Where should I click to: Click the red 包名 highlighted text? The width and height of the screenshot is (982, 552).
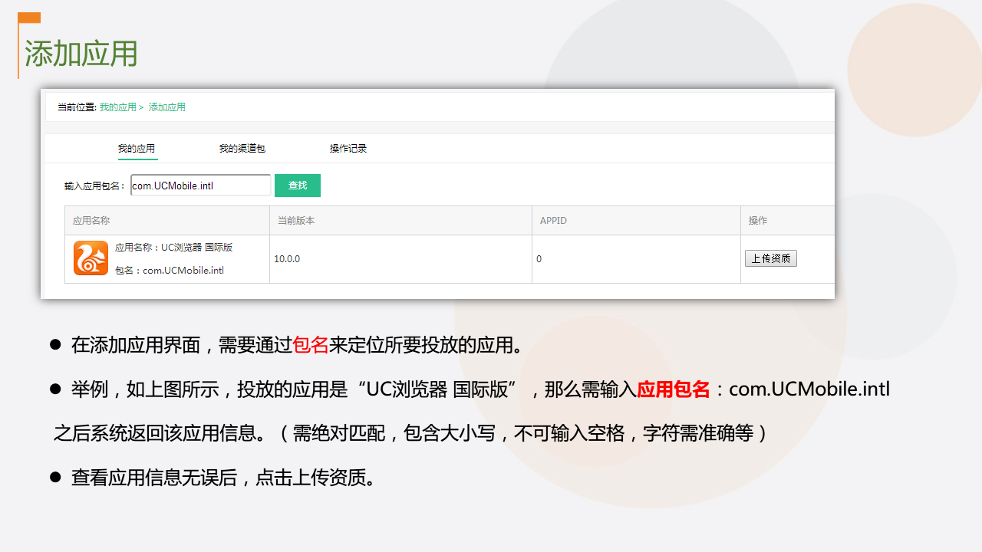pos(311,345)
